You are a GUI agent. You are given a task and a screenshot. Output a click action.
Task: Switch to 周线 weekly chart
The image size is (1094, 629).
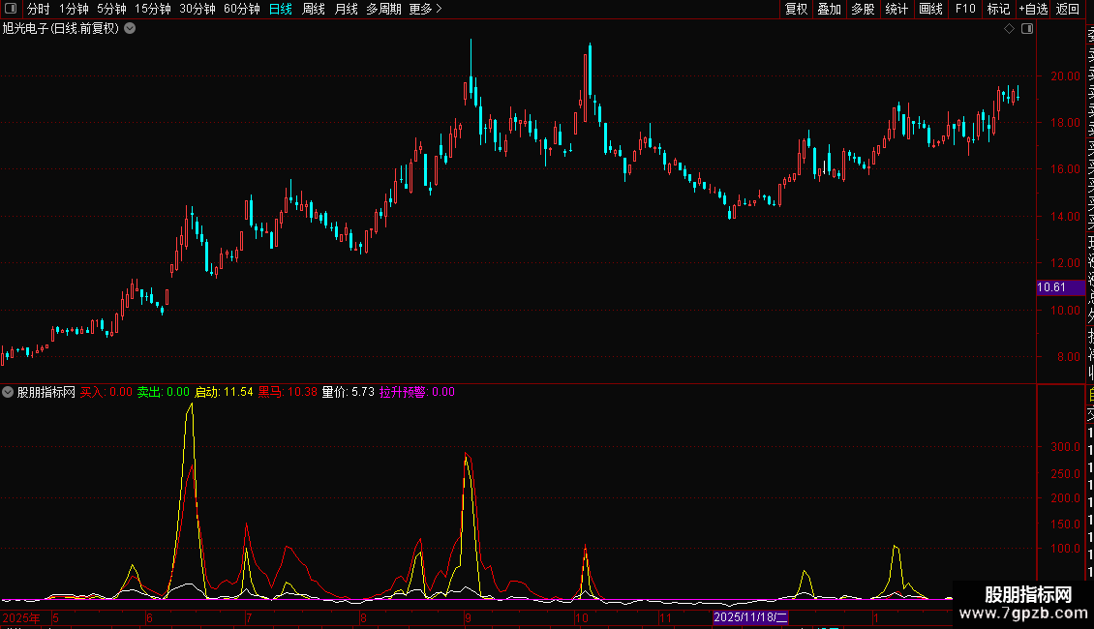pyautogui.click(x=314, y=9)
